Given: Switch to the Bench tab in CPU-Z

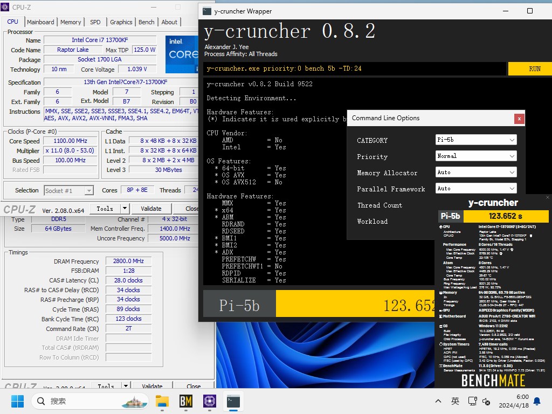Looking at the screenshot, I should pos(147,22).
